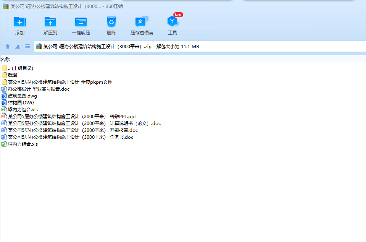This screenshot has width=366, height=242.
Task: Click DWG icon of 建筑总图.dwg
Action: coord(4,96)
